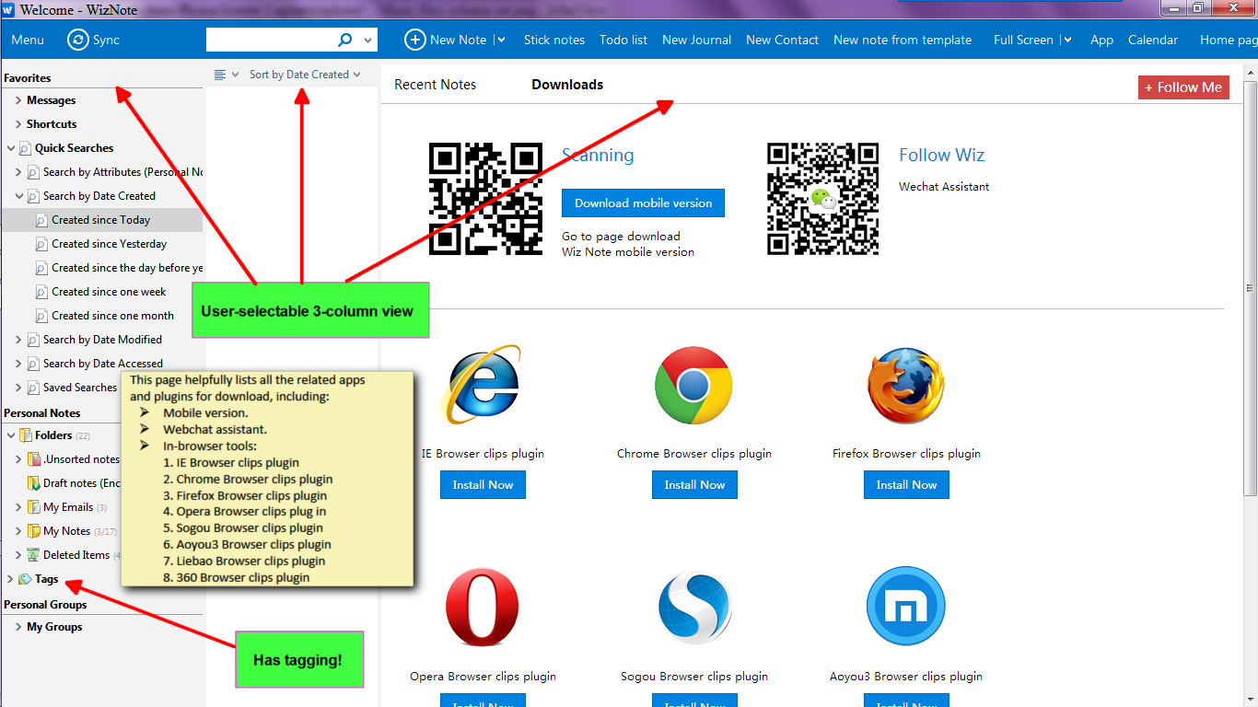Screen dimensions: 1258x707
Task: Select Created since Yesterday search
Action: point(110,244)
